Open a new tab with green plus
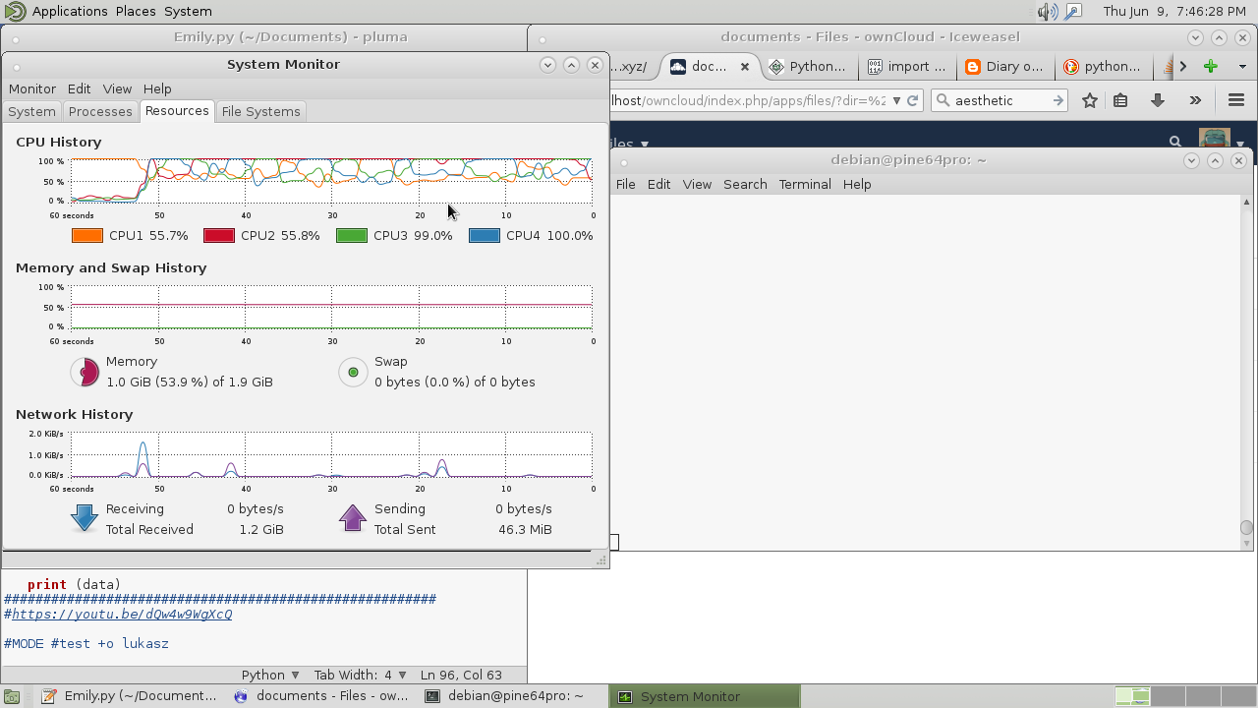 (x=1211, y=67)
